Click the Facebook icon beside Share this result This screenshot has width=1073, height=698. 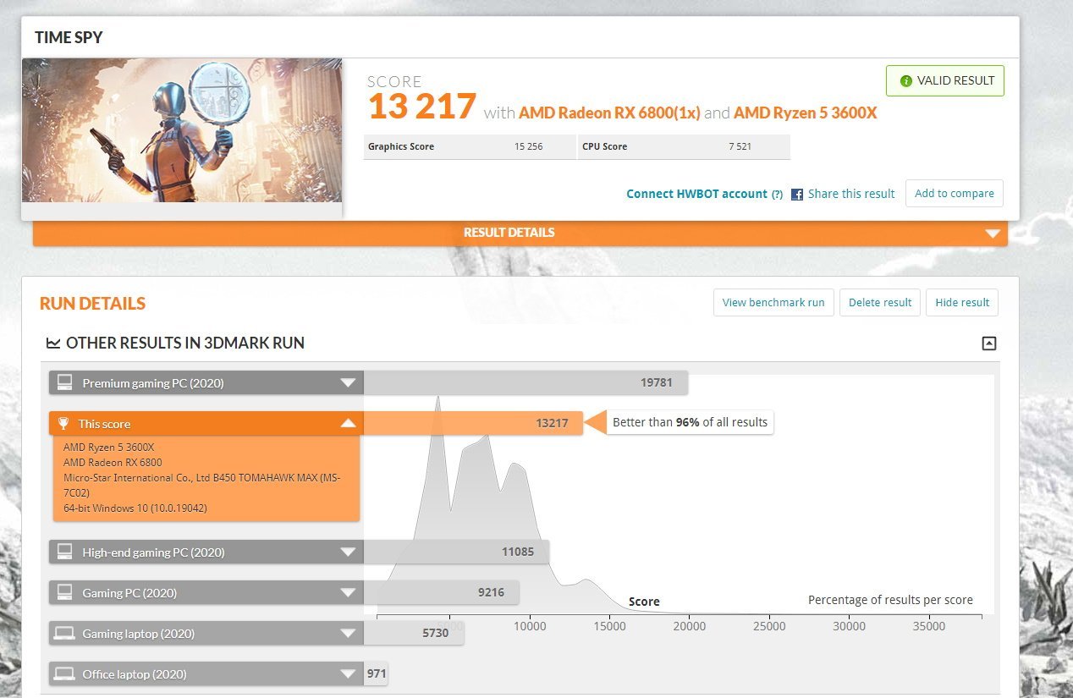(797, 195)
